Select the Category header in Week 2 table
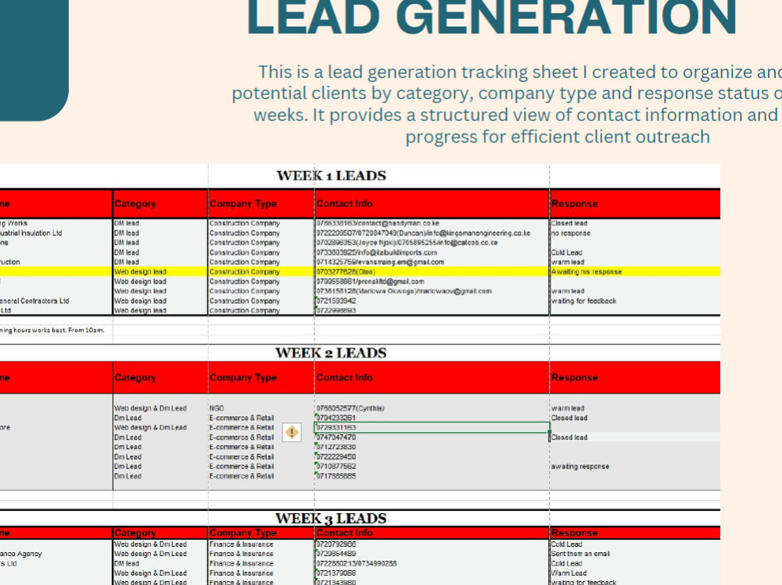 tap(160, 378)
